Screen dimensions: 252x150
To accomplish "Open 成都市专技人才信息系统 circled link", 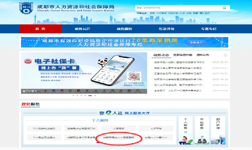I will click(x=119, y=137).
